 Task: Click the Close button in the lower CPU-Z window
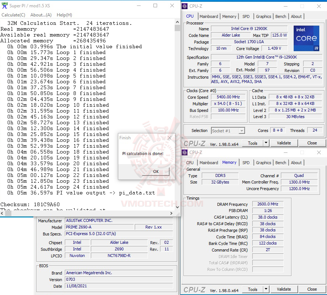click(x=312, y=289)
